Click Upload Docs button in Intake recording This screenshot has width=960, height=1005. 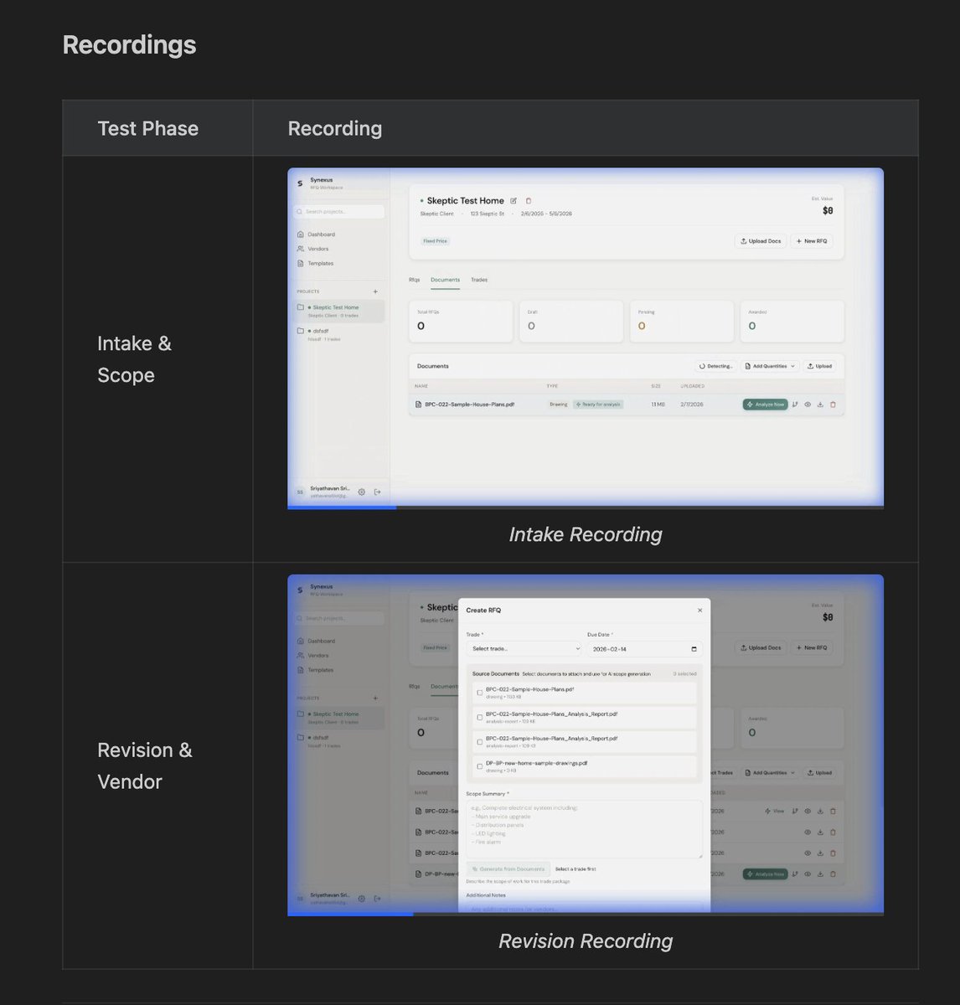pyautogui.click(x=761, y=241)
